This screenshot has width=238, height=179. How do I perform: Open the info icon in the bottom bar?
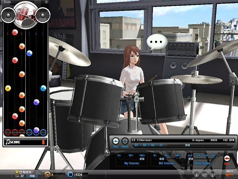[x=196, y=174]
